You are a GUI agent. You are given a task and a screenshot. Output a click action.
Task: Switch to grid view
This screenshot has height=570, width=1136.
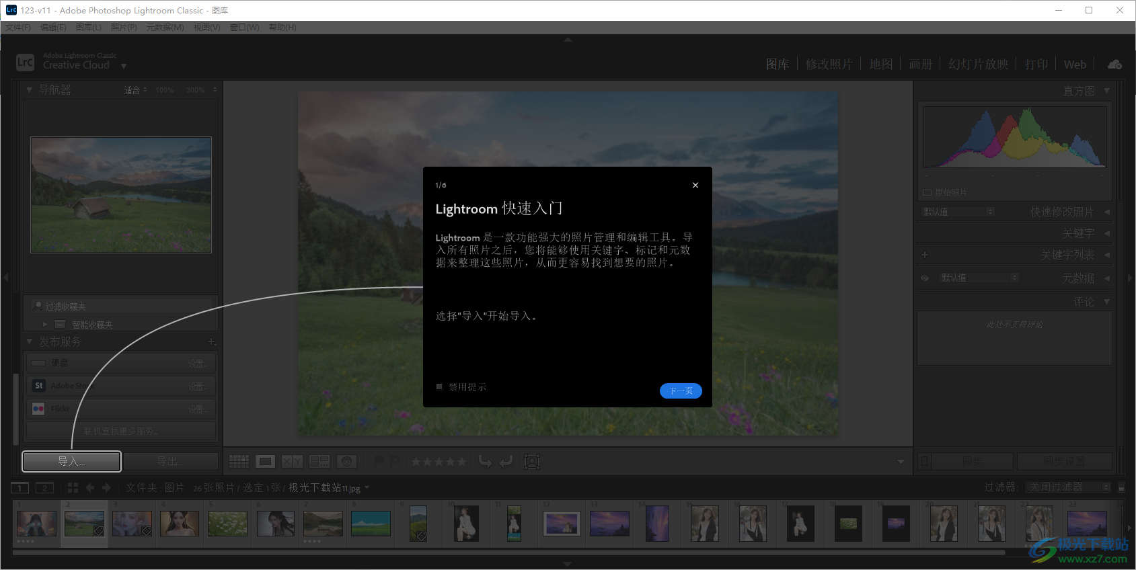pyautogui.click(x=239, y=461)
